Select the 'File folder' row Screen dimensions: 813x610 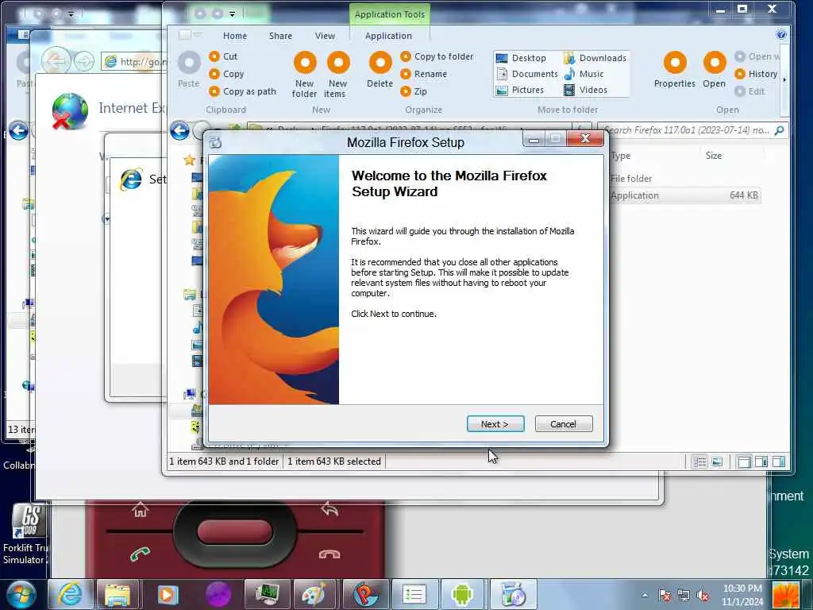point(684,179)
